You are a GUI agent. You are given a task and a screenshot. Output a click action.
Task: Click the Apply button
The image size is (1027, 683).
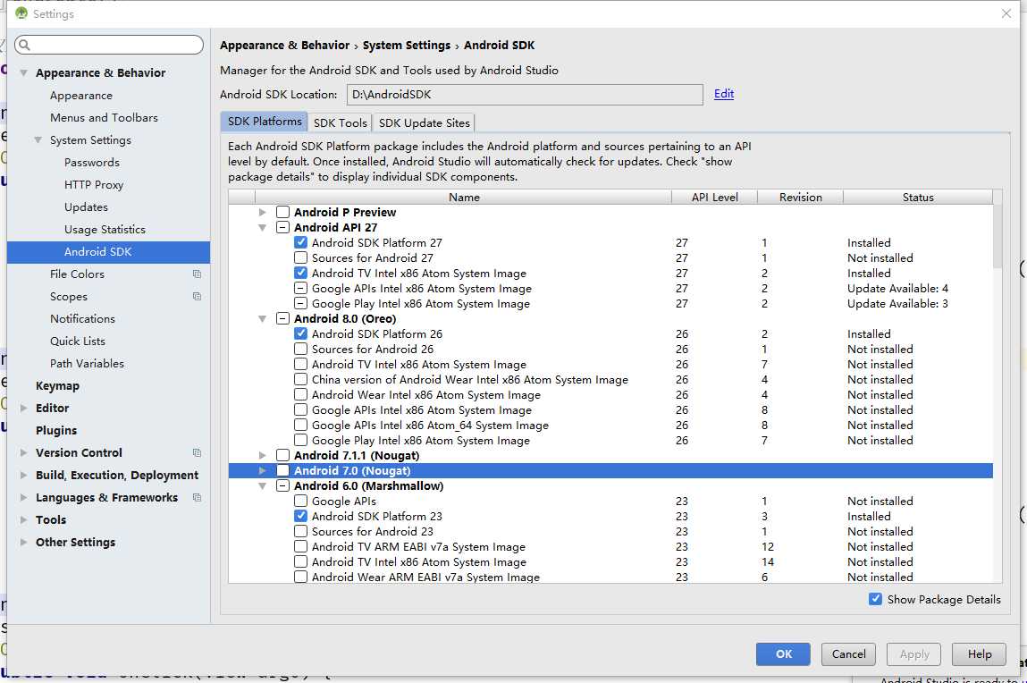click(x=913, y=653)
